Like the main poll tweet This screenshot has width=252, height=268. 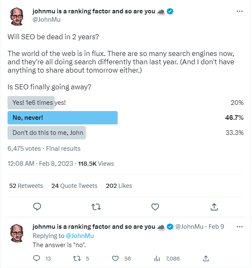[x=155, y=207]
